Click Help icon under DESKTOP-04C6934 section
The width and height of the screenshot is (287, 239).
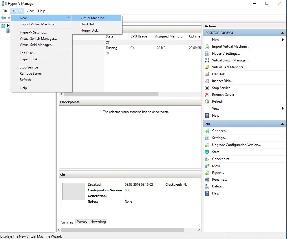click(x=207, y=115)
